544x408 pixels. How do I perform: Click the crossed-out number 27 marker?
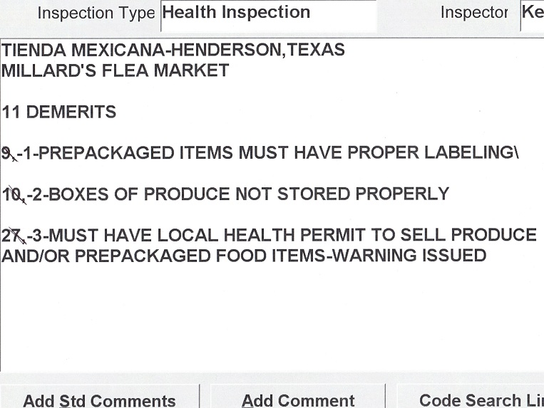13,235
